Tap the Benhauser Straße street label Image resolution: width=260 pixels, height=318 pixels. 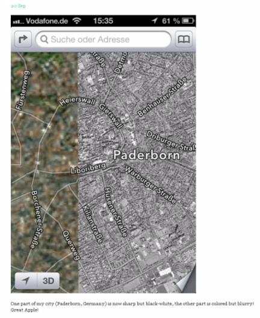(162, 96)
